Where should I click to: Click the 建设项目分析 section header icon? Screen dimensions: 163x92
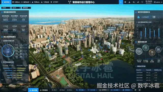(x=136, y=42)
